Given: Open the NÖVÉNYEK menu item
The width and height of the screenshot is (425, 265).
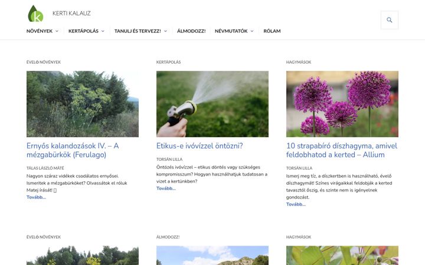Looking at the screenshot, I should pos(40,31).
